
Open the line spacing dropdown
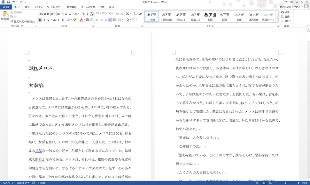point(120,20)
